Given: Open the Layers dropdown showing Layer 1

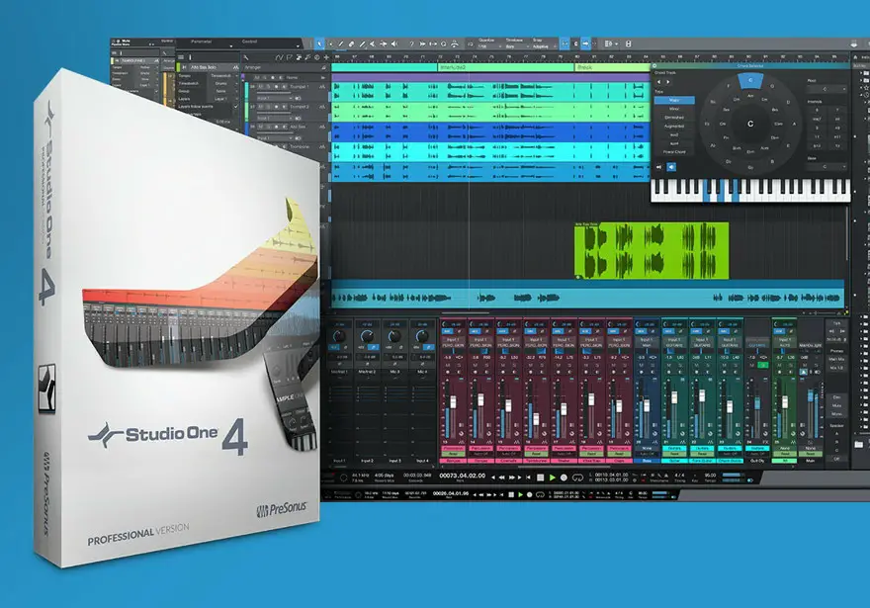Looking at the screenshot, I should pos(224,99).
